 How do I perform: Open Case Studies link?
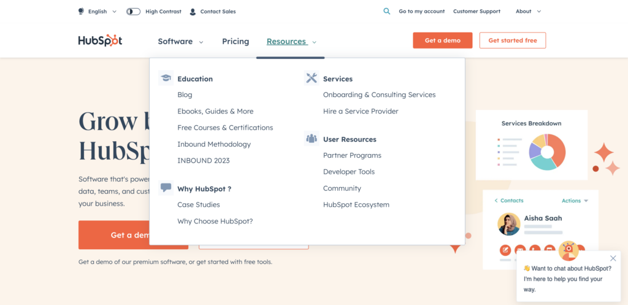click(199, 205)
